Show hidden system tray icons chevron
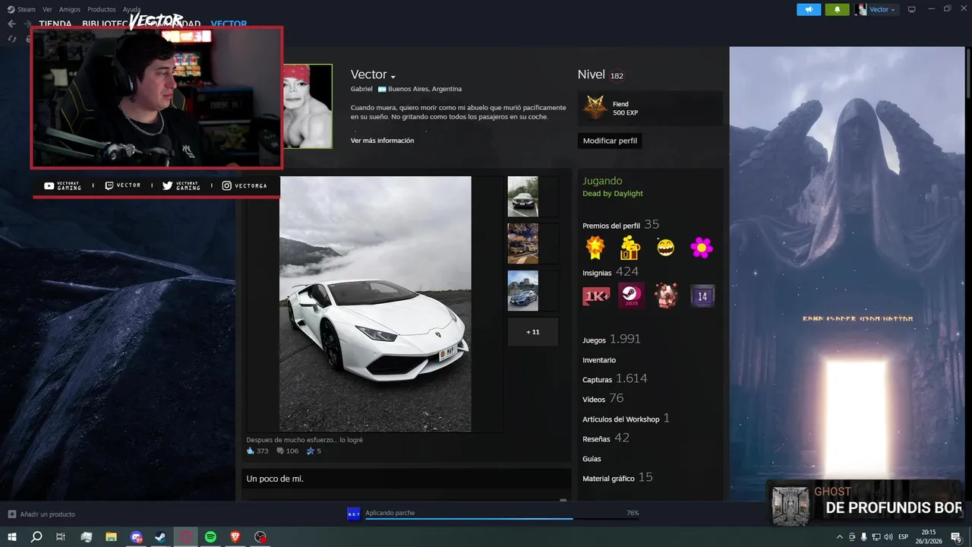Viewport: 972px width, 547px height. click(839, 537)
